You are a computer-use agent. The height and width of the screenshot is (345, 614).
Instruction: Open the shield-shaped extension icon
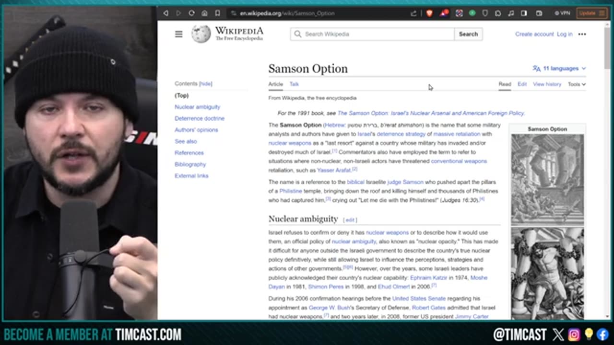485,13
